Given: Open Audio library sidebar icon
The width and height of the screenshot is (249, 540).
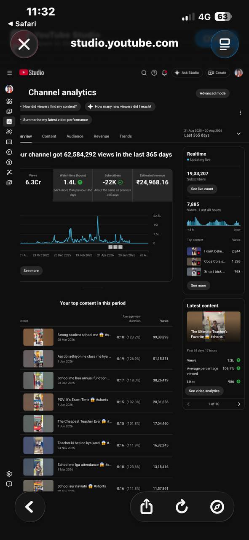Looking at the screenshot, I should (9, 183).
